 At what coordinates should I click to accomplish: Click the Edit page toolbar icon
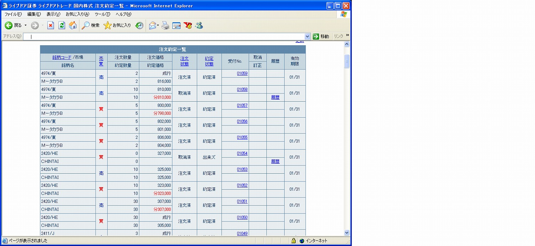point(177,25)
